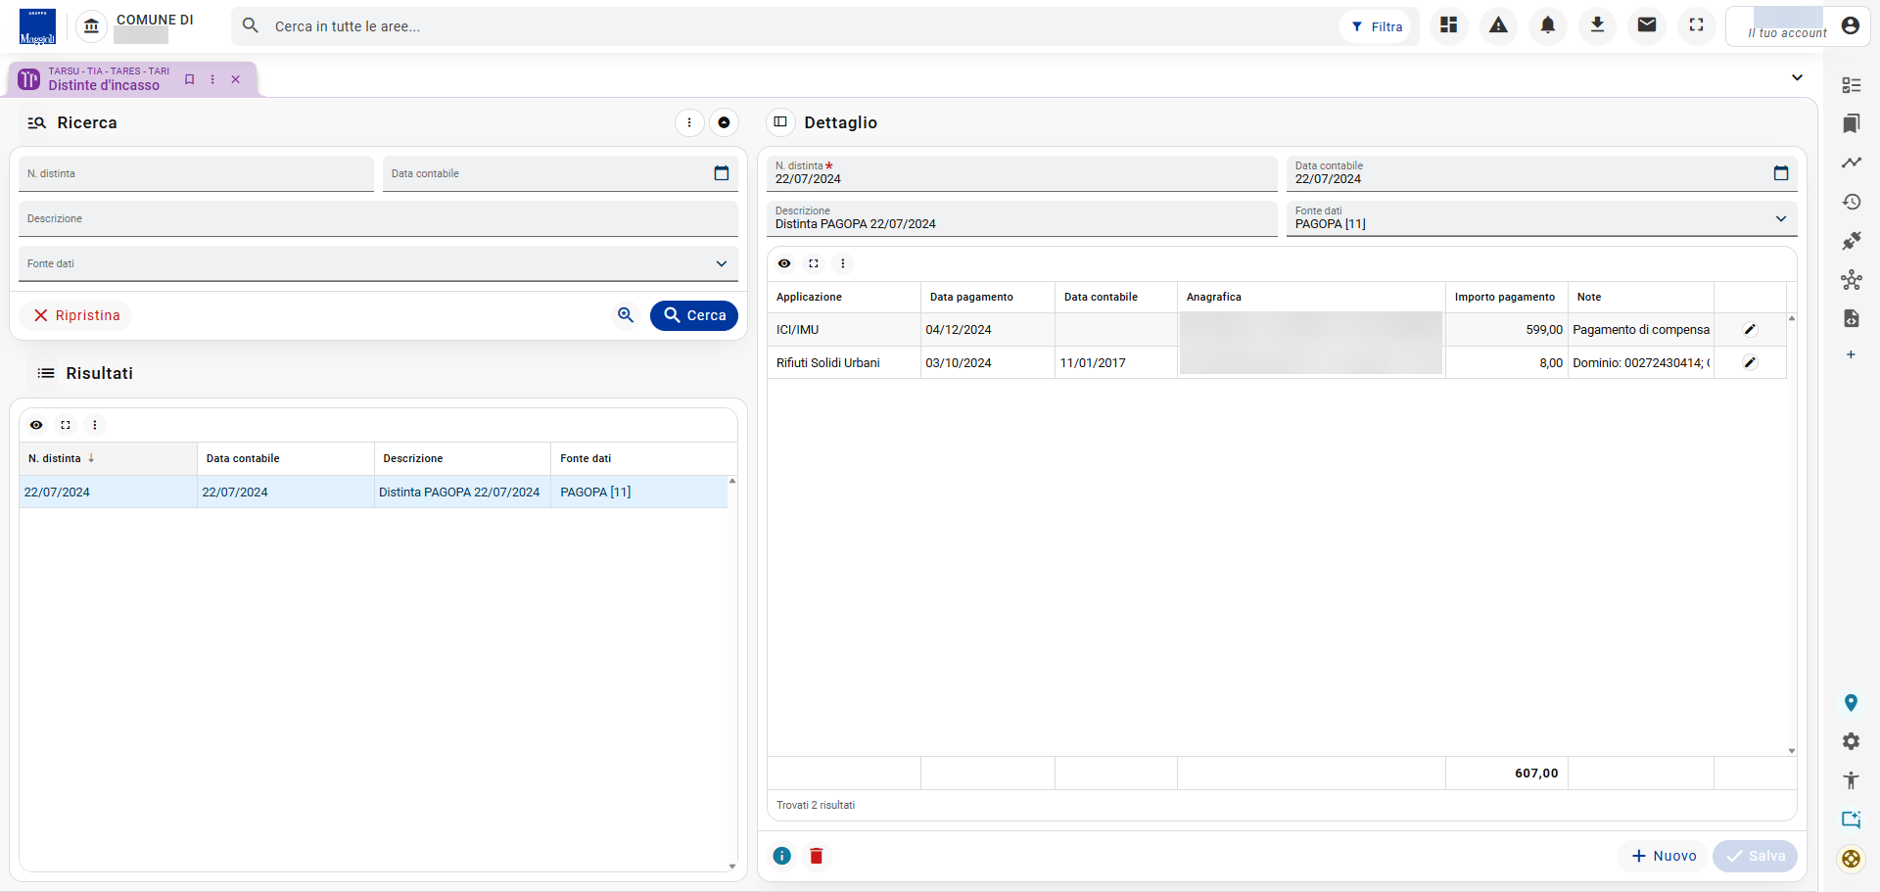Expand the Fonte dati dropdown in Ricerca

[x=722, y=263]
